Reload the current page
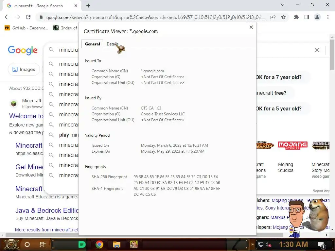This screenshot has height=251, width=335. pos(28,17)
